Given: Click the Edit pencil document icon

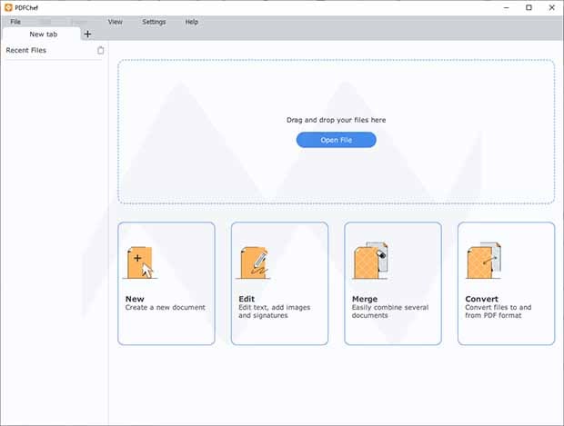Looking at the screenshot, I should (x=253, y=263).
